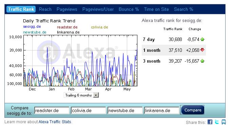Click the seoigg.de legend label
The height and width of the screenshot is (129, 231).
click(x=32, y=27)
